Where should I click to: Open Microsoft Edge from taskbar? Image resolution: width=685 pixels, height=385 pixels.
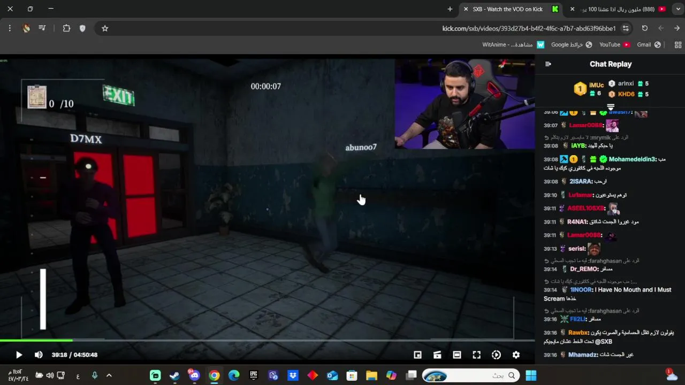(234, 375)
